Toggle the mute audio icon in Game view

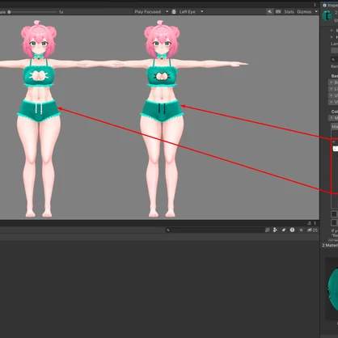[269, 11]
